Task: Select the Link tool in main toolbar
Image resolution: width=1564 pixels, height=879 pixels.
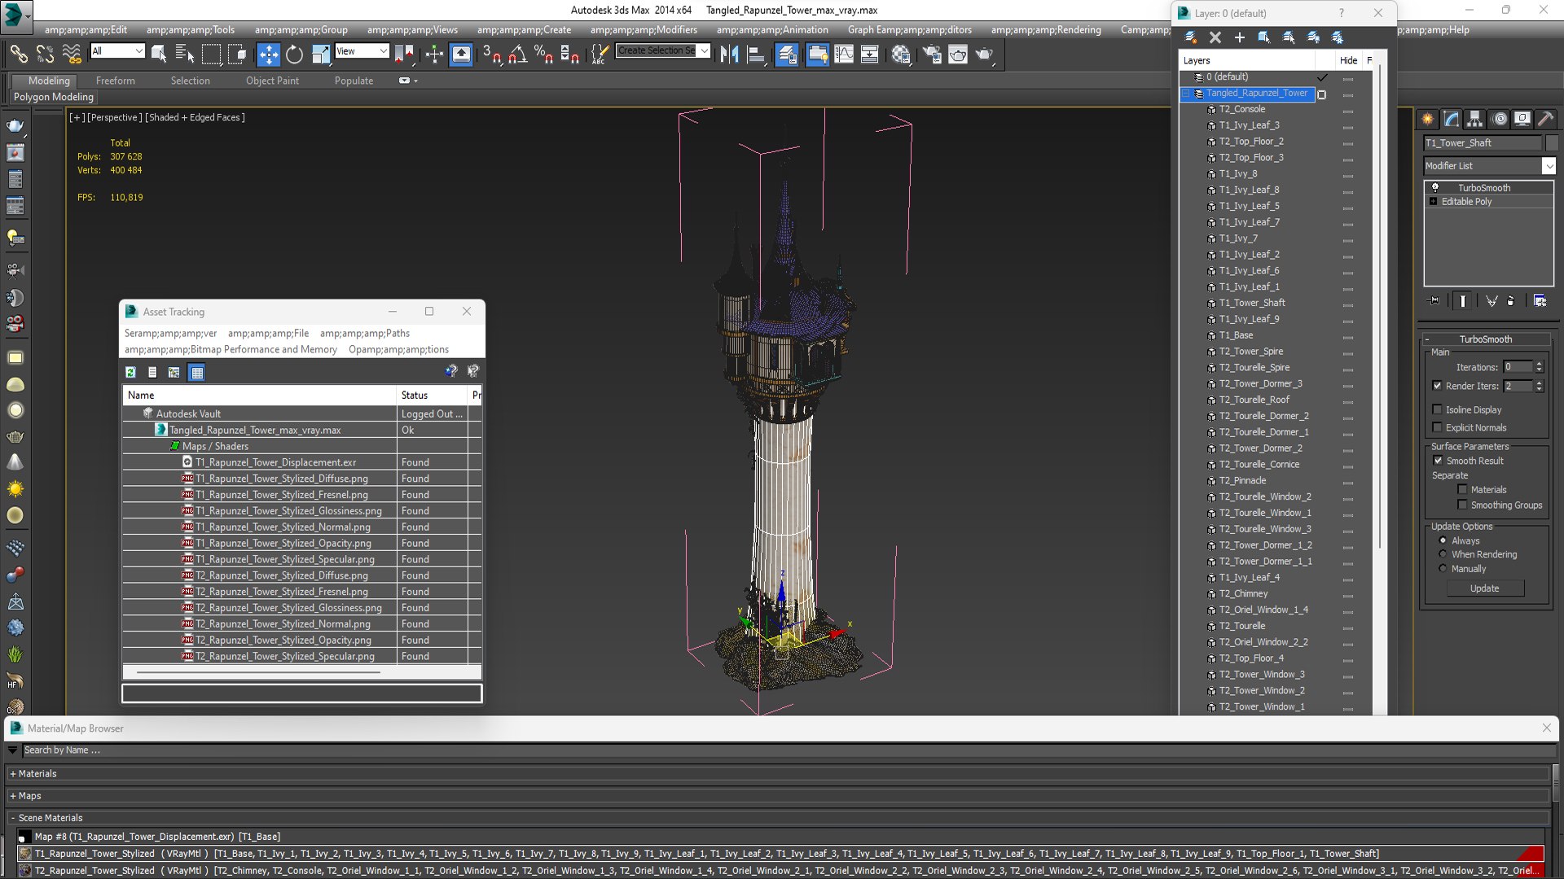Action: click(x=18, y=54)
